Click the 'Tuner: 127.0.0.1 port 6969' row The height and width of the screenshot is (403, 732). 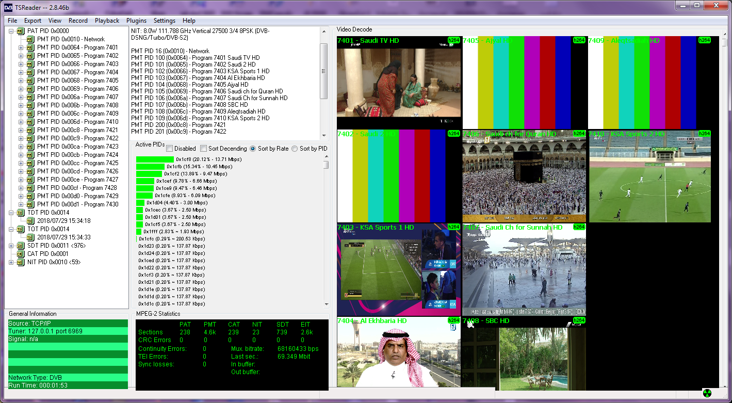[x=68, y=331]
